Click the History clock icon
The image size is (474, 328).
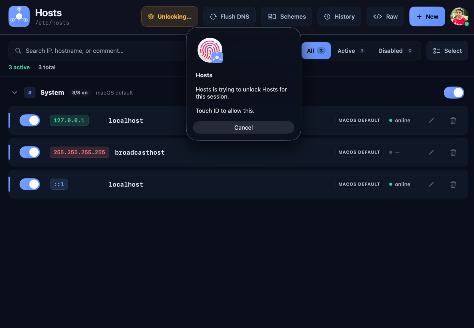[327, 17]
